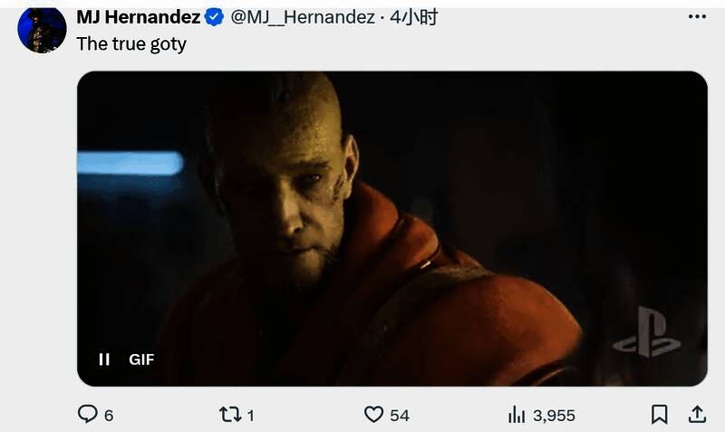Open the MJ Hernandez display name link
Screen dimensions: 725x432
click(x=139, y=17)
